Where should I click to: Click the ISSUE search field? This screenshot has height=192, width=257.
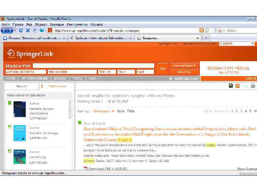(x=126, y=72)
